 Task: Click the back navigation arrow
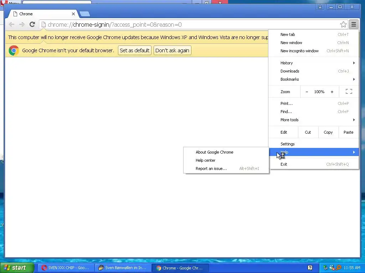[x=11, y=25]
